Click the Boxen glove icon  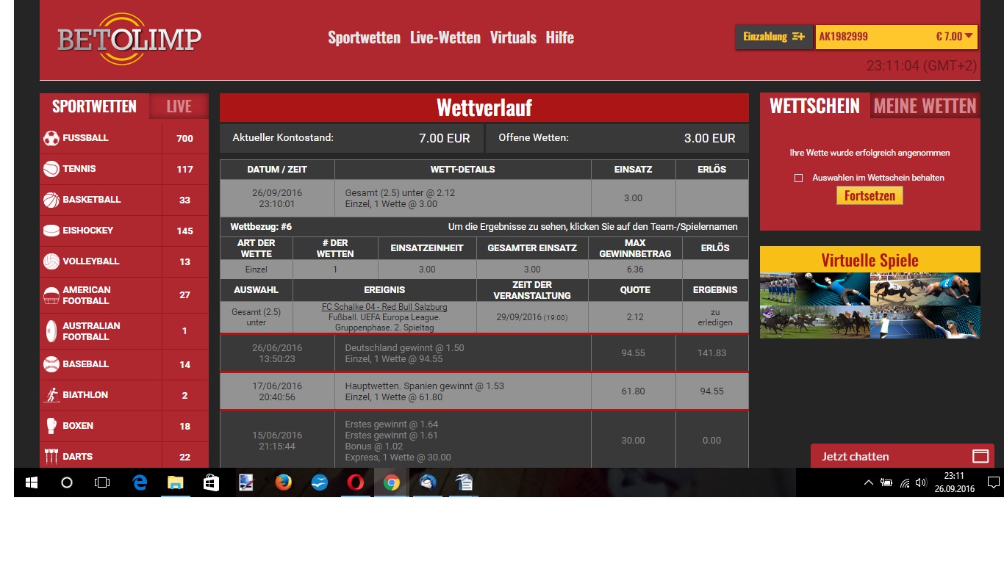coord(51,426)
